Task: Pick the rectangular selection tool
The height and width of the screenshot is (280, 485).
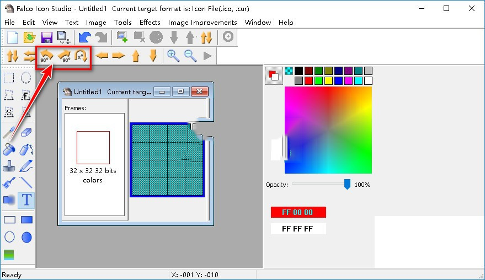Action: coord(9,78)
